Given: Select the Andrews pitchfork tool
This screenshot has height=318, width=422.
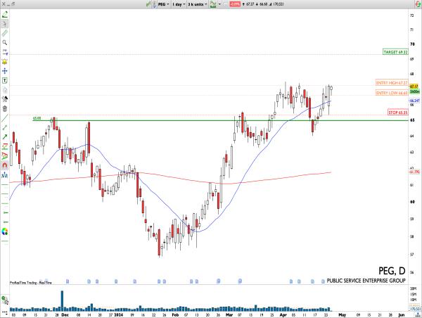Looking at the screenshot, I should tap(5, 175).
